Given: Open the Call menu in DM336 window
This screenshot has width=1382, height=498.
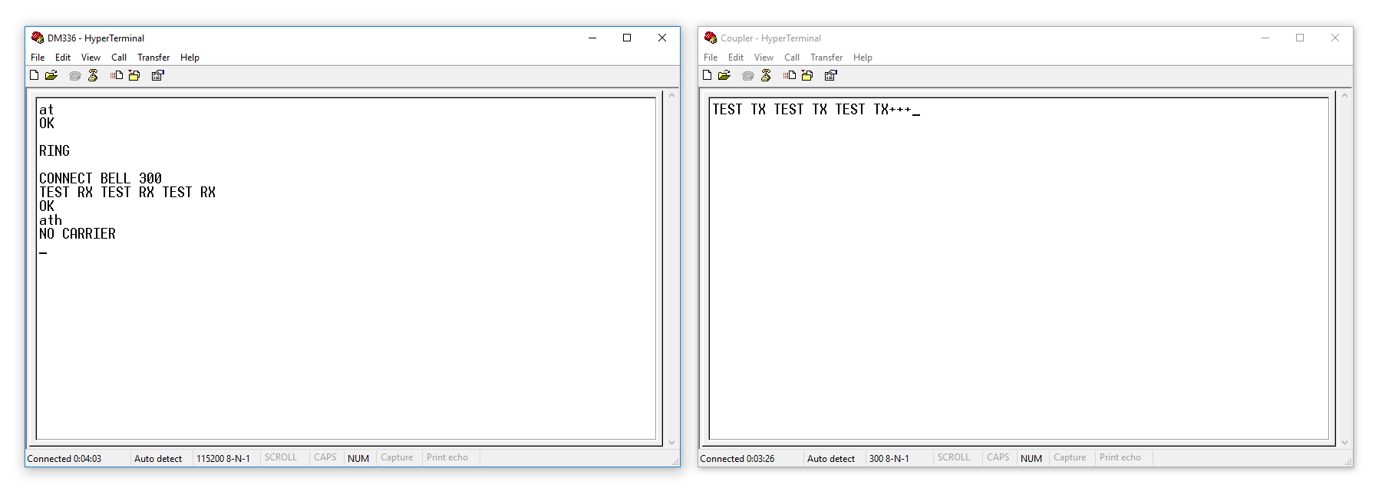Looking at the screenshot, I should [119, 58].
